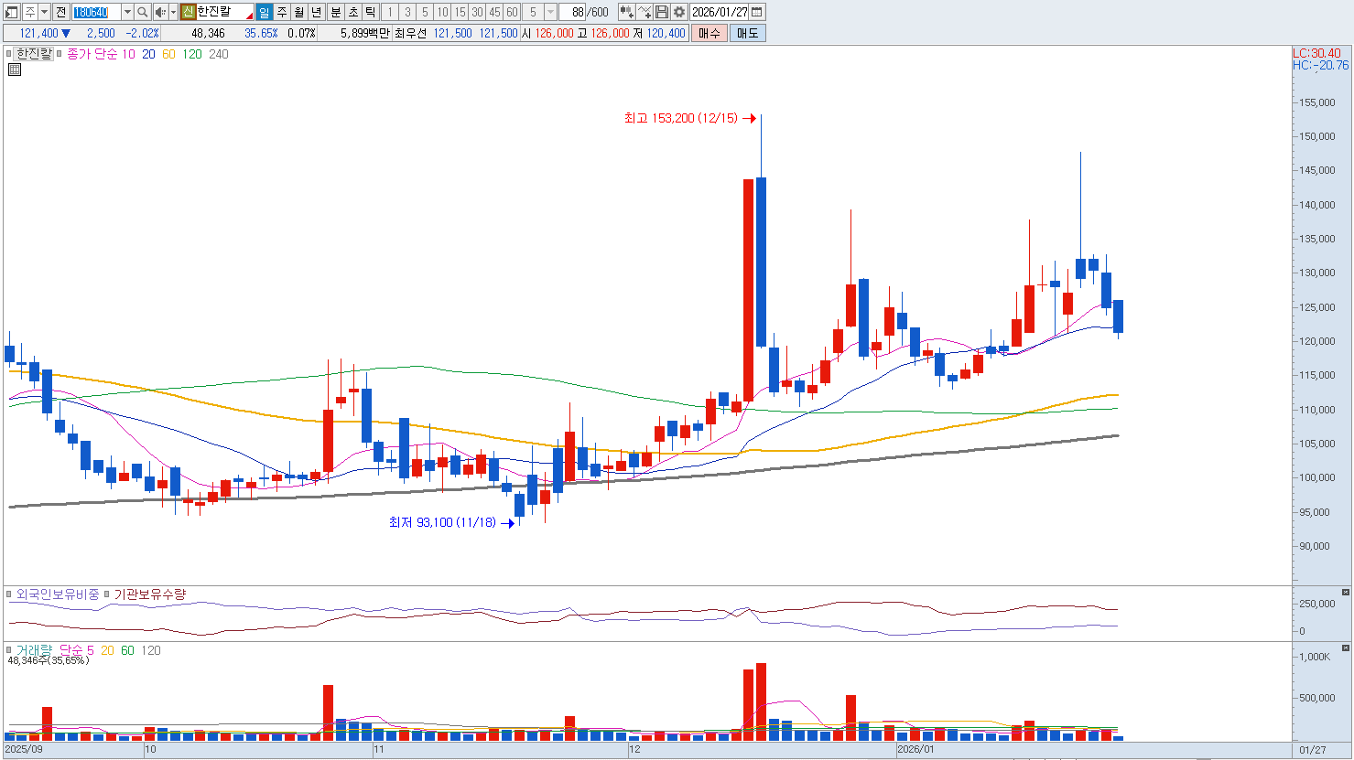Select the 월 monthly period tab
This screenshot has height=760, width=1354.
tap(299, 12)
